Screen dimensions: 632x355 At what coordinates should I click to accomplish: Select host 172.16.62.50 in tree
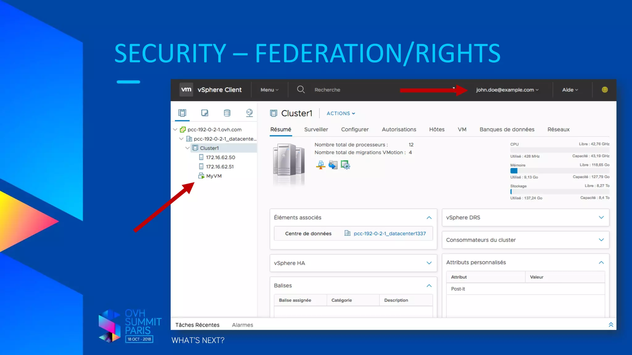pos(220,157)
